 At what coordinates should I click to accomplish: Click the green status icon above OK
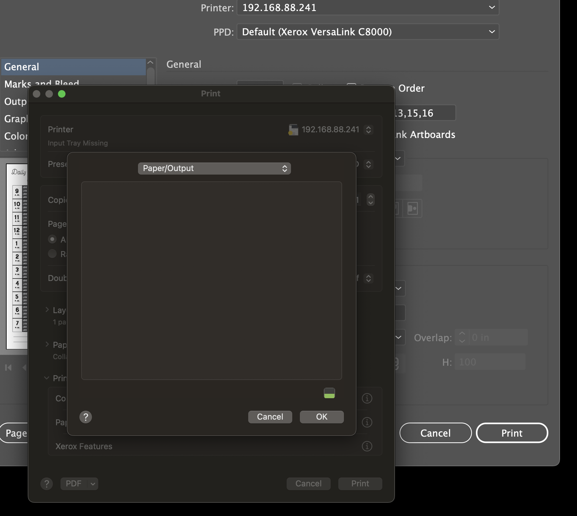329,393
